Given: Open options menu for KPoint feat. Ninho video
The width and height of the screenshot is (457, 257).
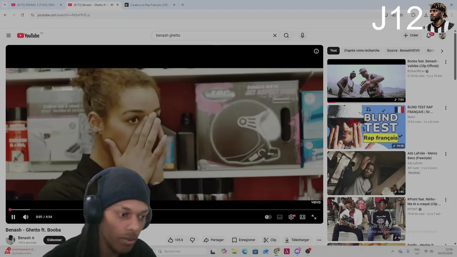Looking at the screenshot, I should pyautogui.click(x=446, y=200).
